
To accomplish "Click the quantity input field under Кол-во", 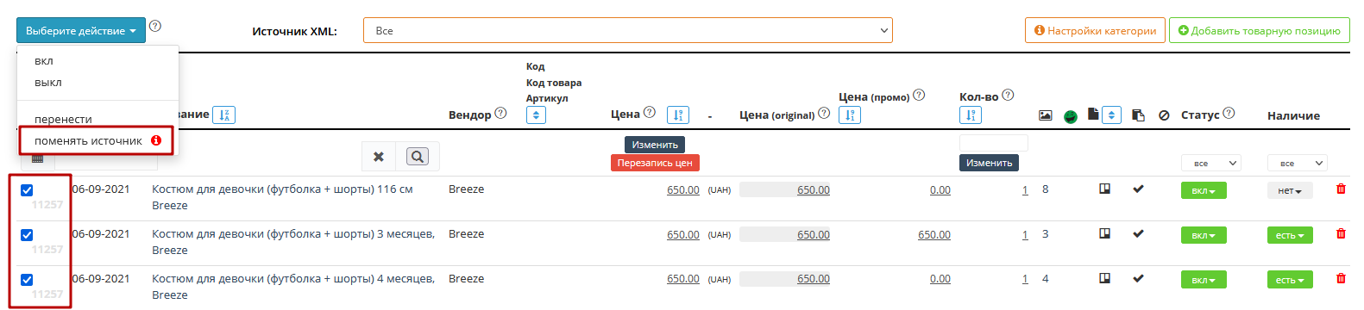I will [994, 143].
